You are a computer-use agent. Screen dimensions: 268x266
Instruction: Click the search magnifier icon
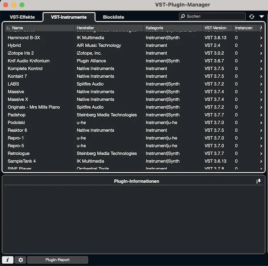pyautogui.click(x=183, y=16)
